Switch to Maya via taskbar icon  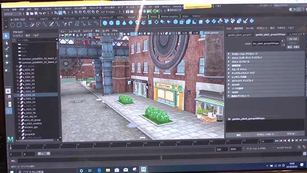pos(143,169)
